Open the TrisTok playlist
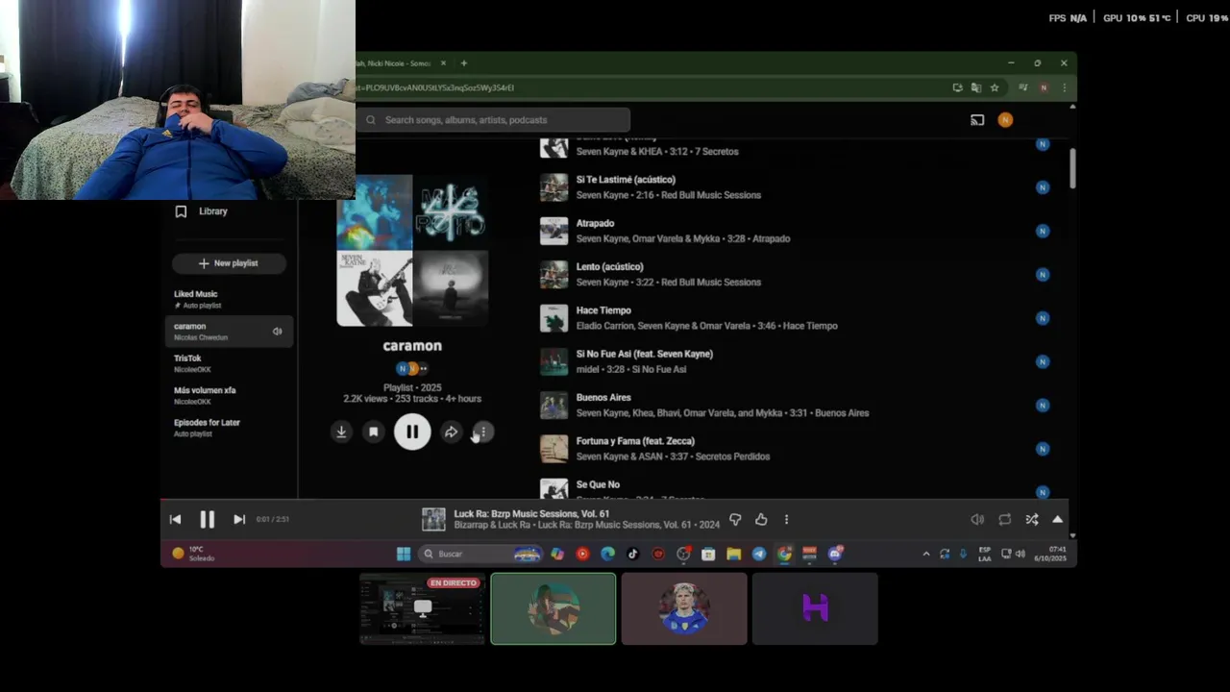This screenshot has height=692, width=1230. [x=229, y=363]
